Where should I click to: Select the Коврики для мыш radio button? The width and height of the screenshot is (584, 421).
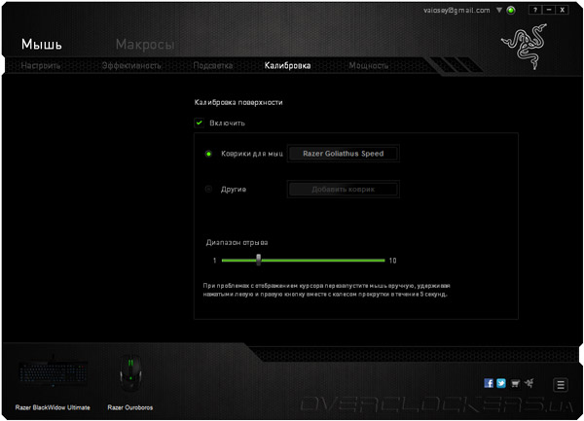(x=208, y=154)
